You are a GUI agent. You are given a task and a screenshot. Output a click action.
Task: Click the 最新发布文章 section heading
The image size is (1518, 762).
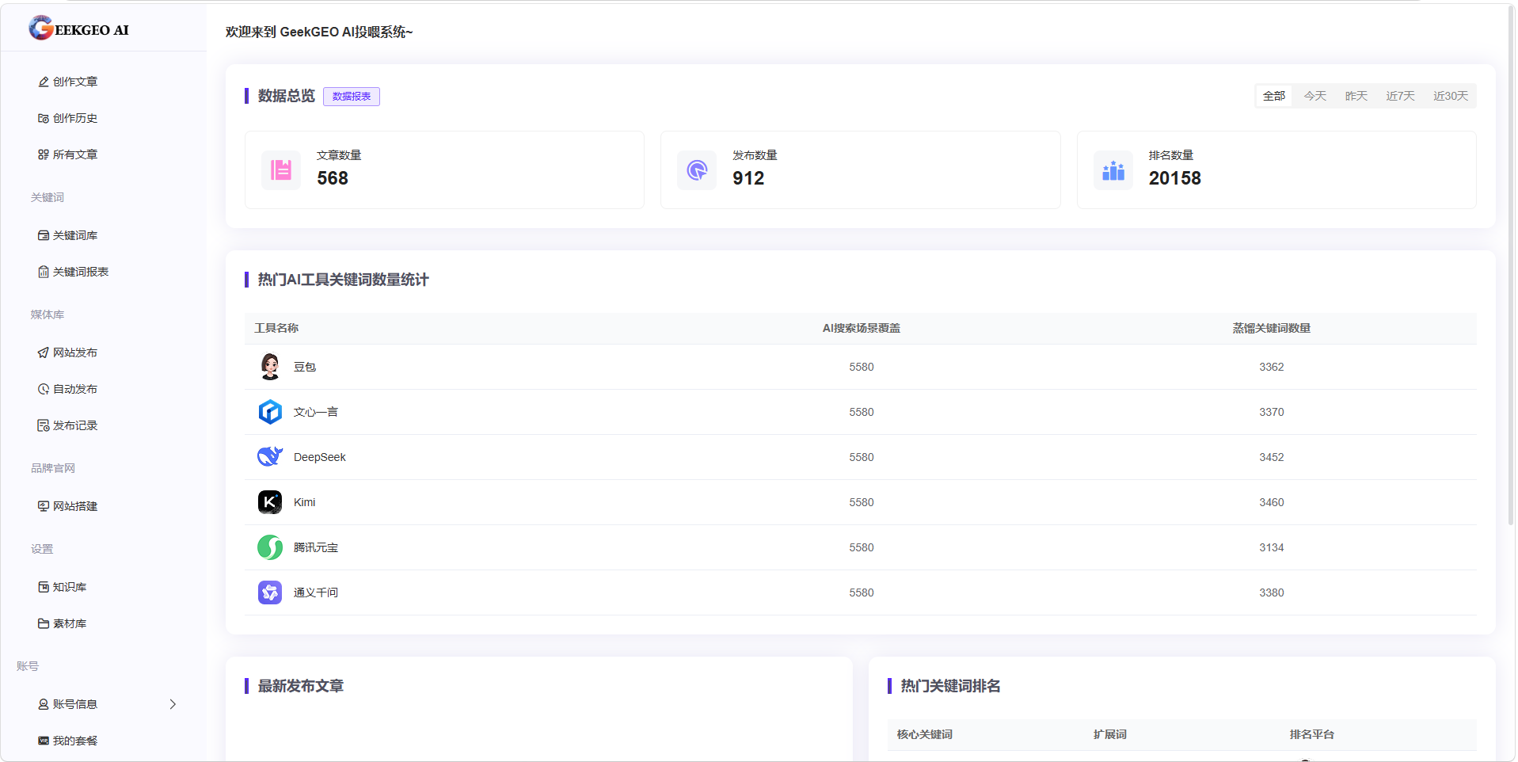coord(301,686)
